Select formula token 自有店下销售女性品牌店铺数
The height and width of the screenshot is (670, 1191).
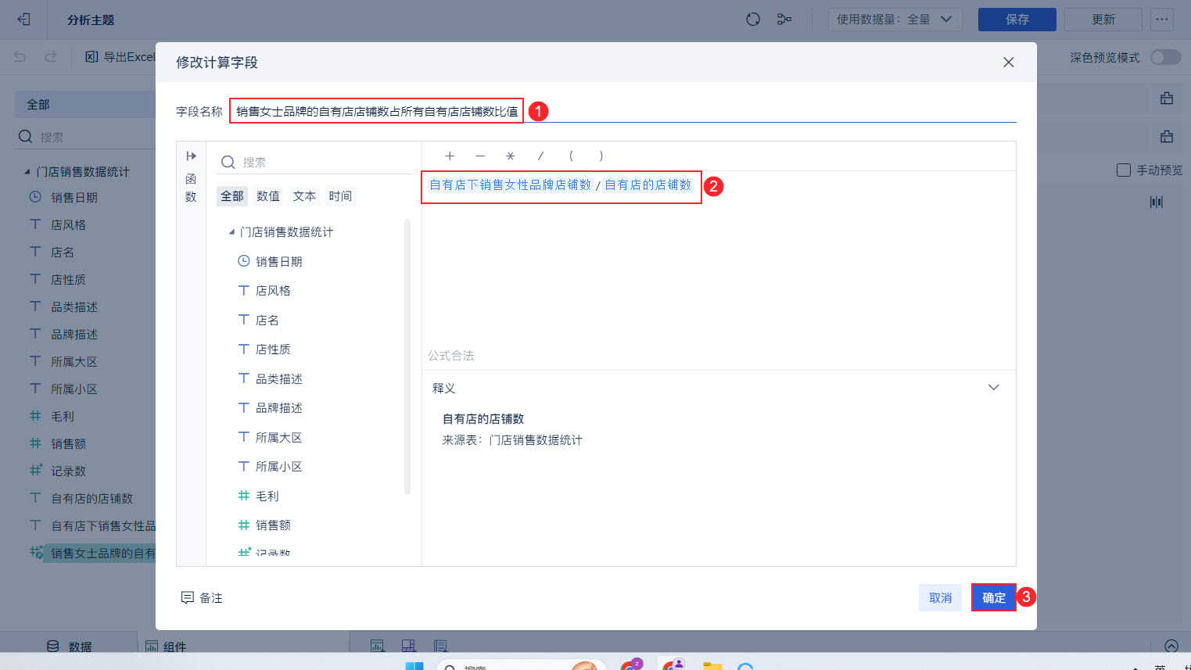tap(511, 185)
